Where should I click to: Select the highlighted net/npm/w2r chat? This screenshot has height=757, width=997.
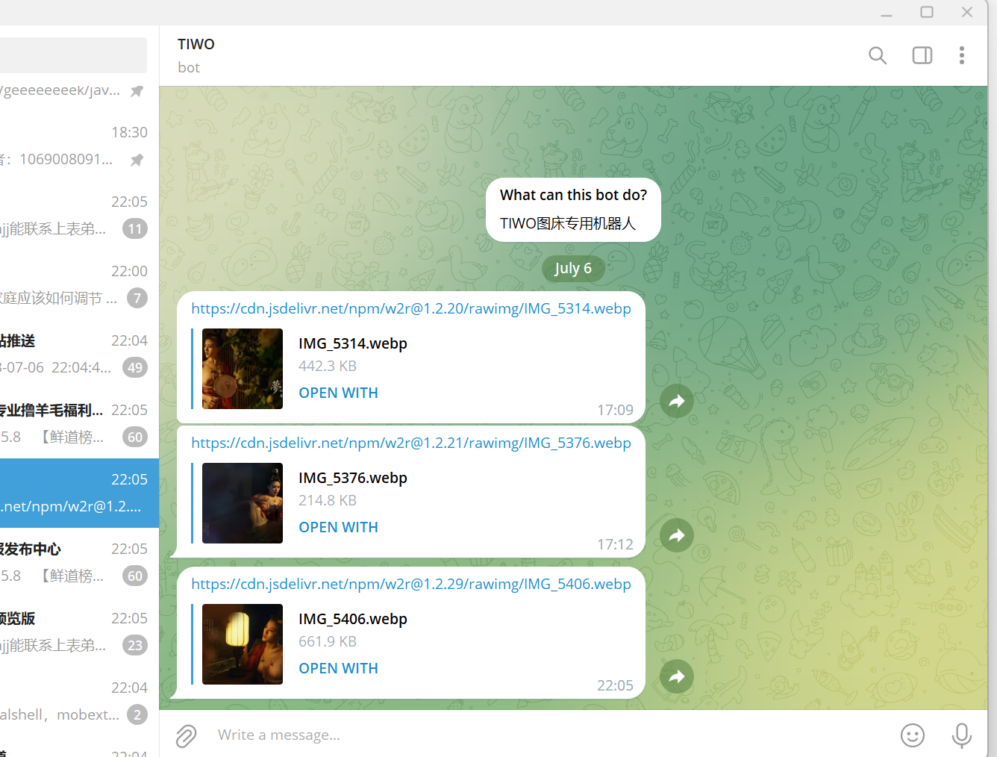point(79,493)
